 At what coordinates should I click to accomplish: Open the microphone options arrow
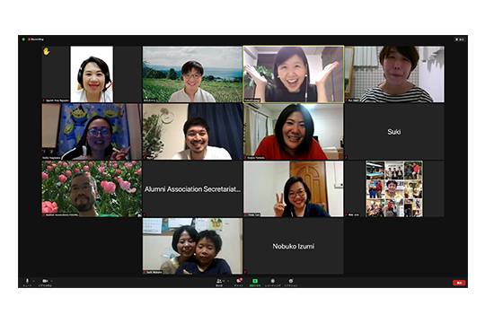[34, 281]
